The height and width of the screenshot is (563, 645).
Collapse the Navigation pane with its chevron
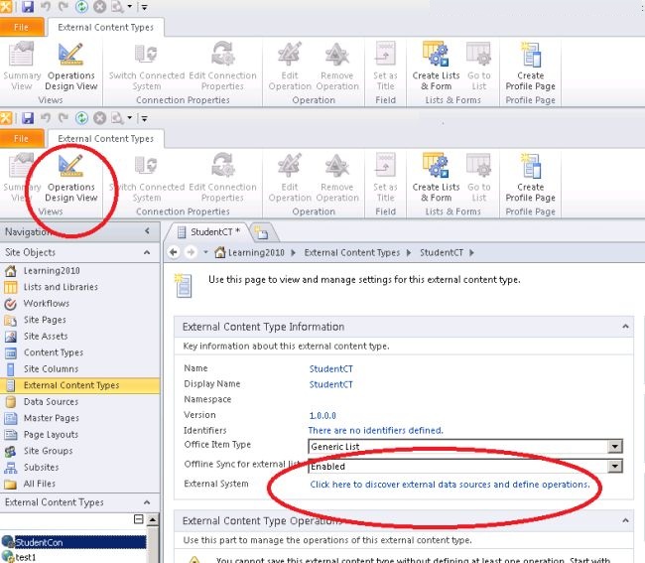tap(147, 231)
